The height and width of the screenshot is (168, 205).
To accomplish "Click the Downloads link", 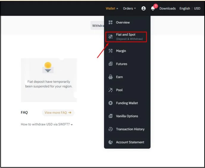I will click(168, 8).
